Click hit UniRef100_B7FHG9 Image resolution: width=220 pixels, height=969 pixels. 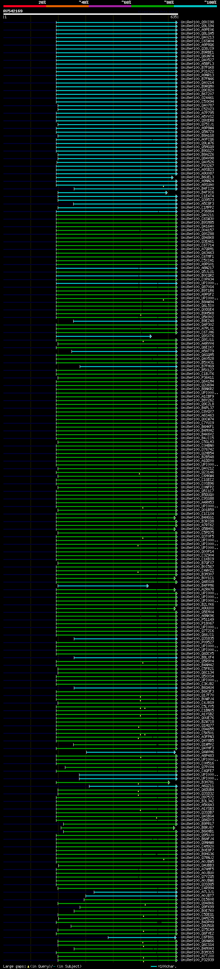tap(197, 366)
